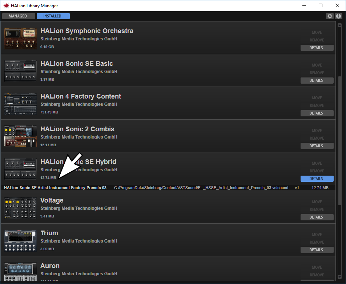Screen dimensions: 346x284
Task: Show DETAILS for HALion Sonic 2 Combis
Action: (317, 146)
